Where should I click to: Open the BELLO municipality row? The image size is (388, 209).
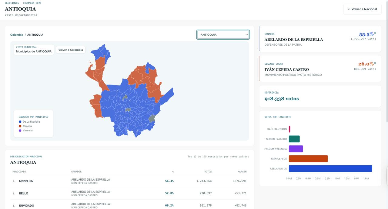[129, 193]
